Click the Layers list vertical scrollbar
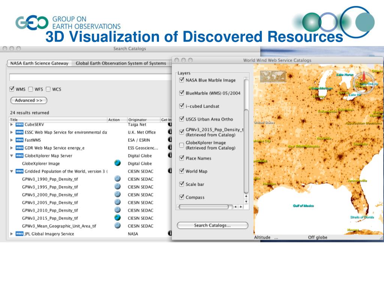 tap(246, 151)
